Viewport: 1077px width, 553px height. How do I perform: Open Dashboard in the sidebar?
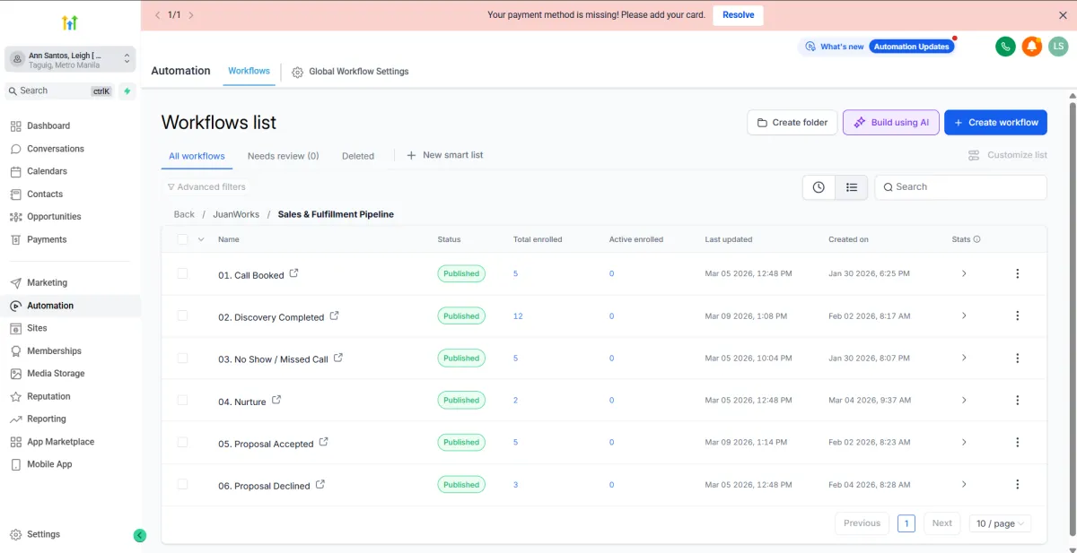click(x=48, y=126)
